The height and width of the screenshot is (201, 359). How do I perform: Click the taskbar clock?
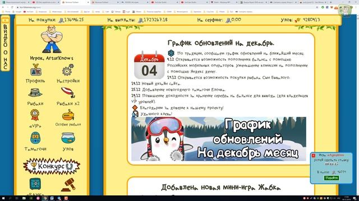347,198
